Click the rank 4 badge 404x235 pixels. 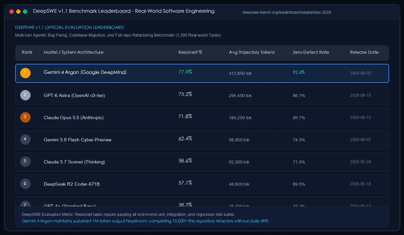pos(25,139)
